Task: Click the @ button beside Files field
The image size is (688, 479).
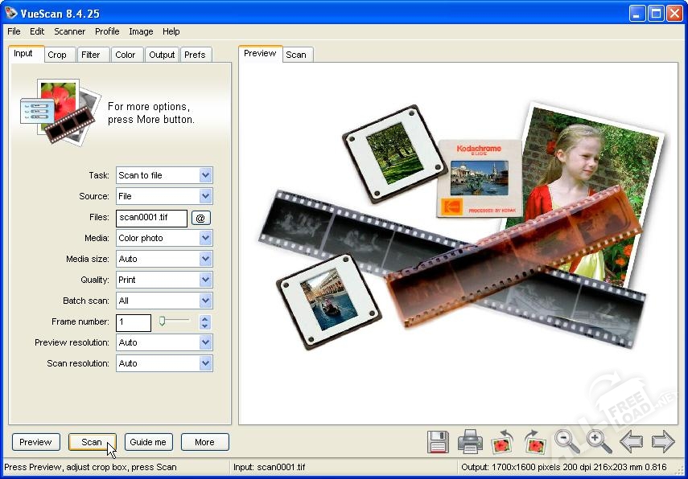Action: point(201,218)
